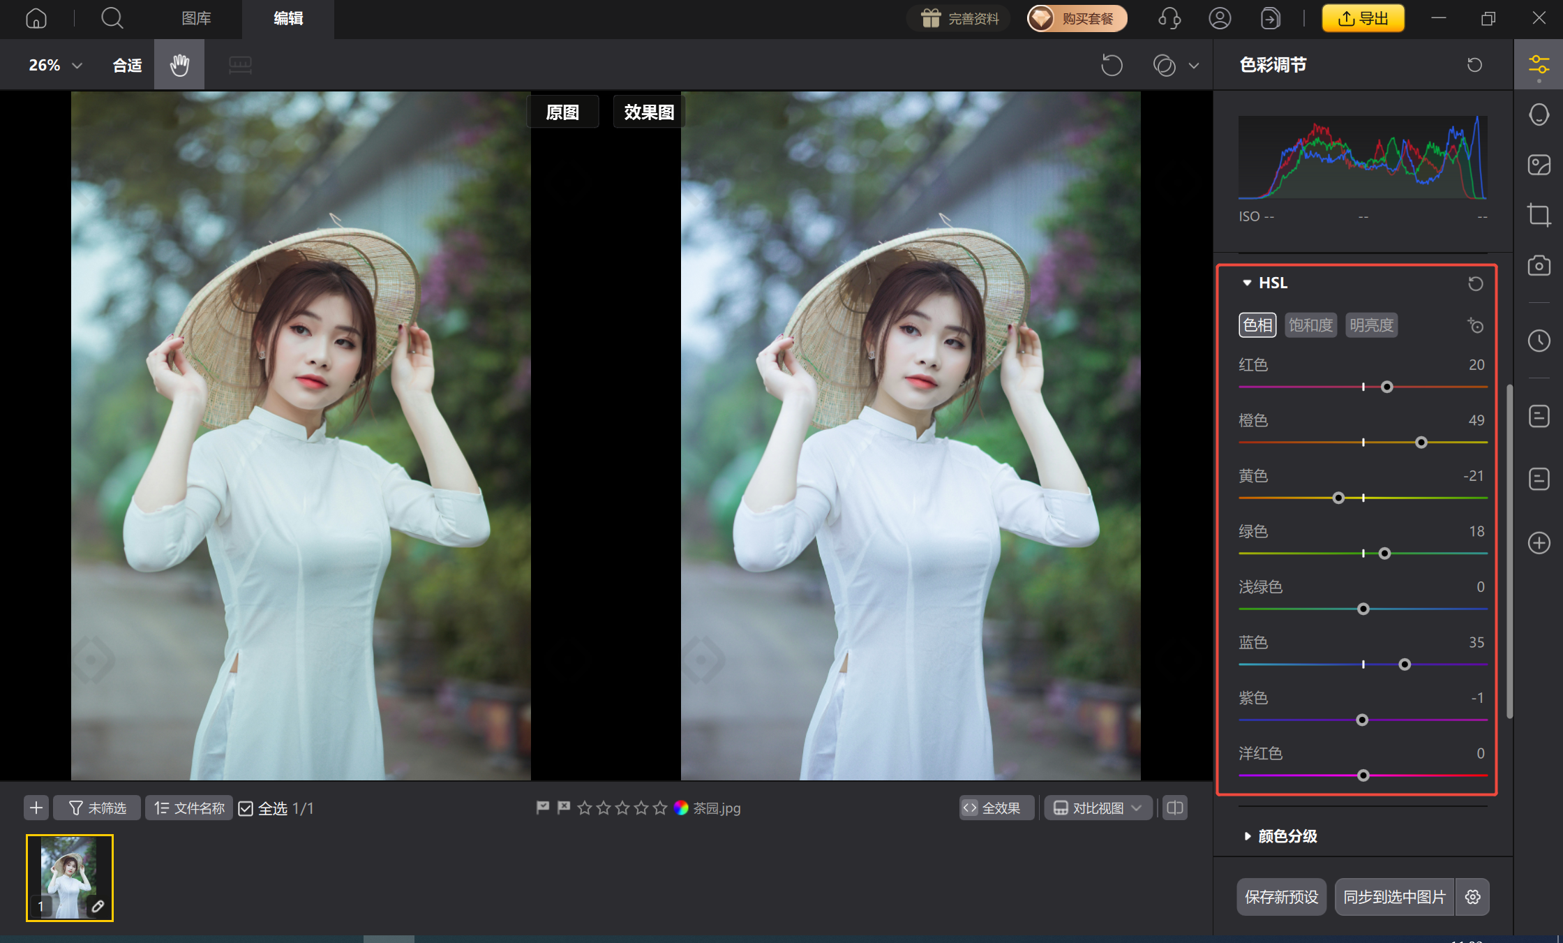Click the 保存新预设 button
The height and width of the screenshot is (943, 1563).
pos(1281,897)
